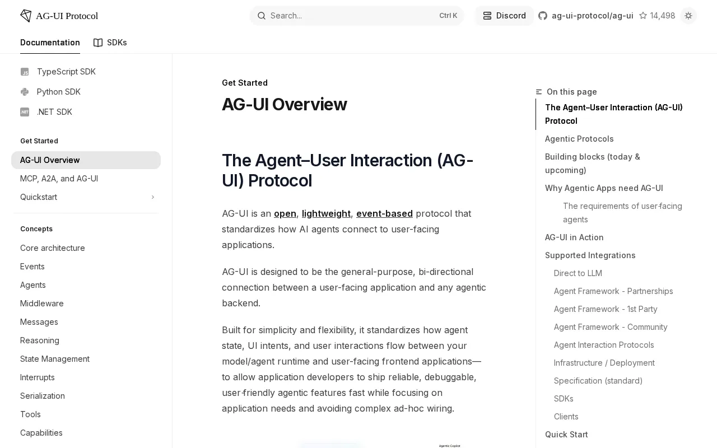
Task: Jump to Specification (standard)
Action: click(598, 381)
